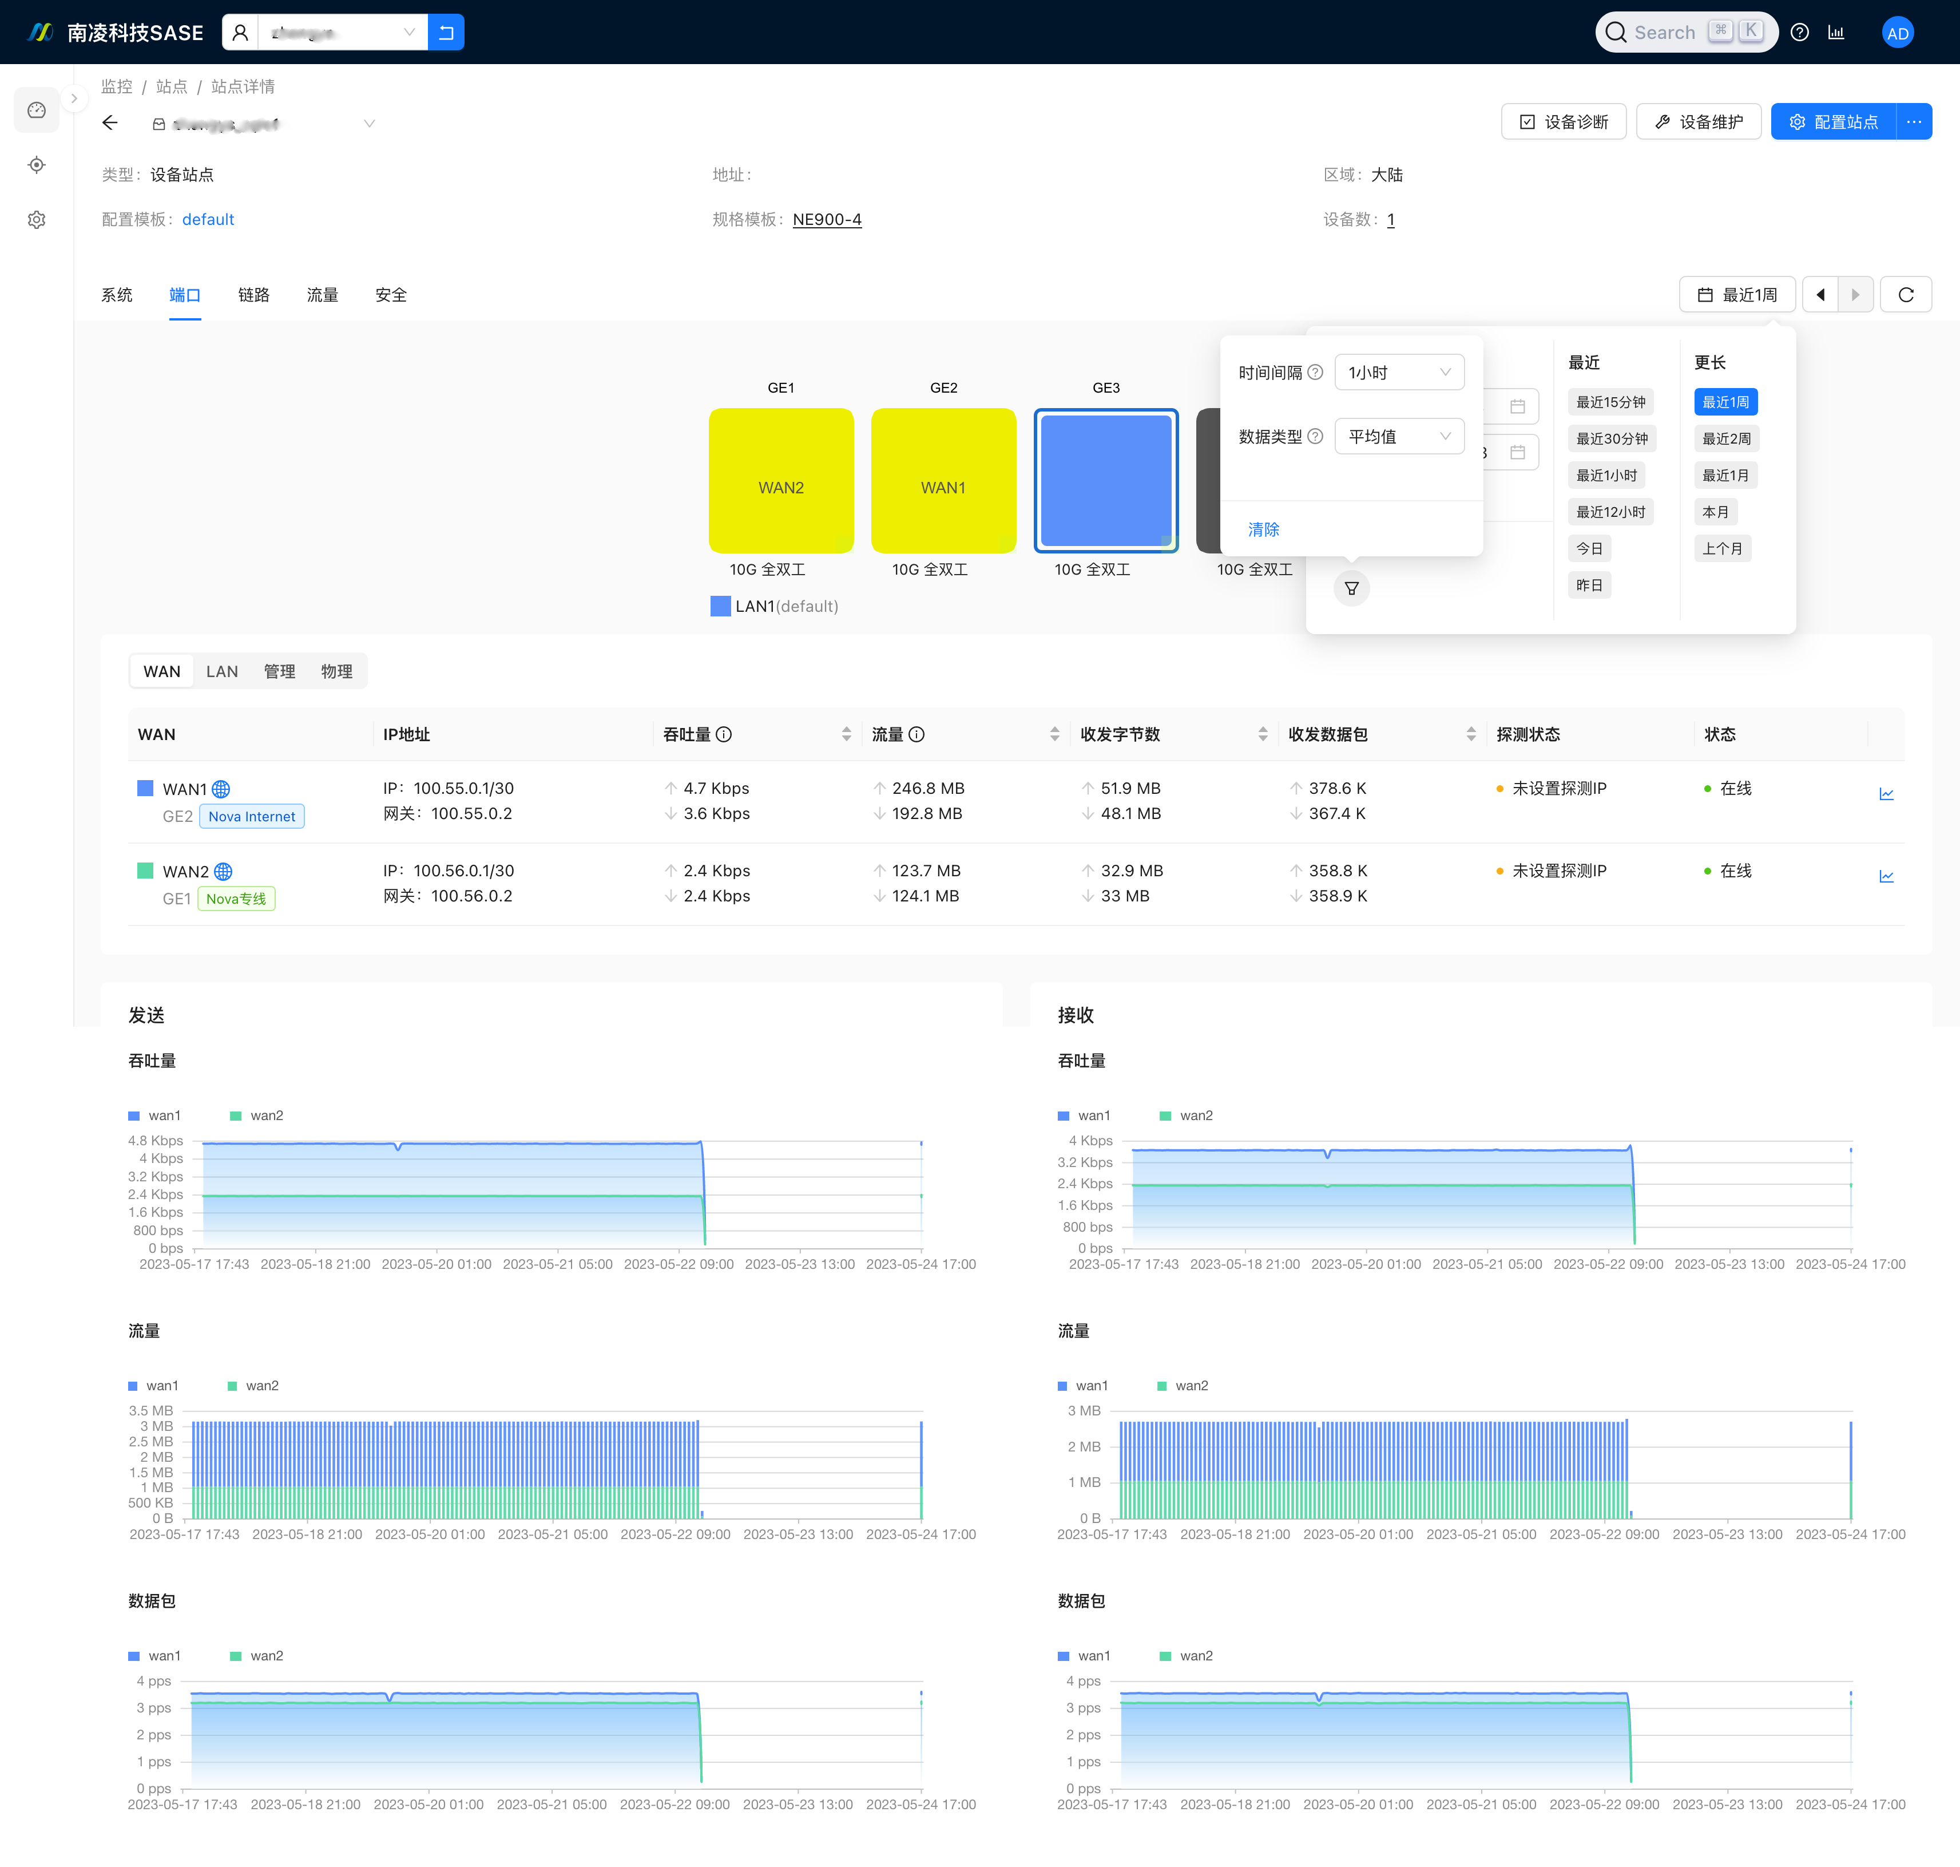
Task: Open the dashboard monitor sidebar icon
Action: 37,110
